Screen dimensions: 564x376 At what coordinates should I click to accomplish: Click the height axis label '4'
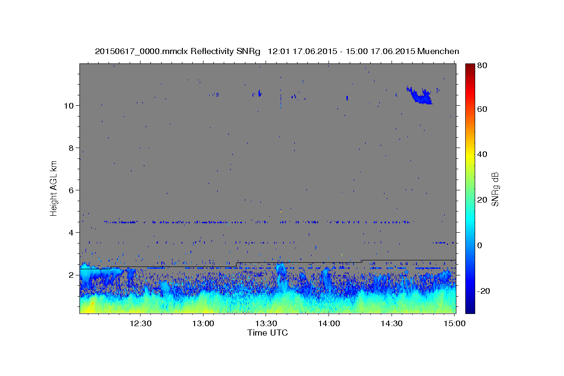pyautogui.click(x=71, y=232)
